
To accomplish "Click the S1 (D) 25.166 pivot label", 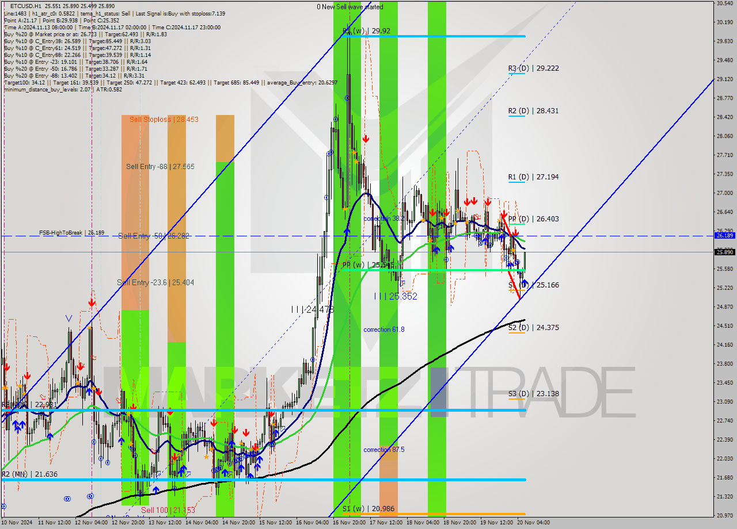I will pyautogui.click(x=534, y=285).
